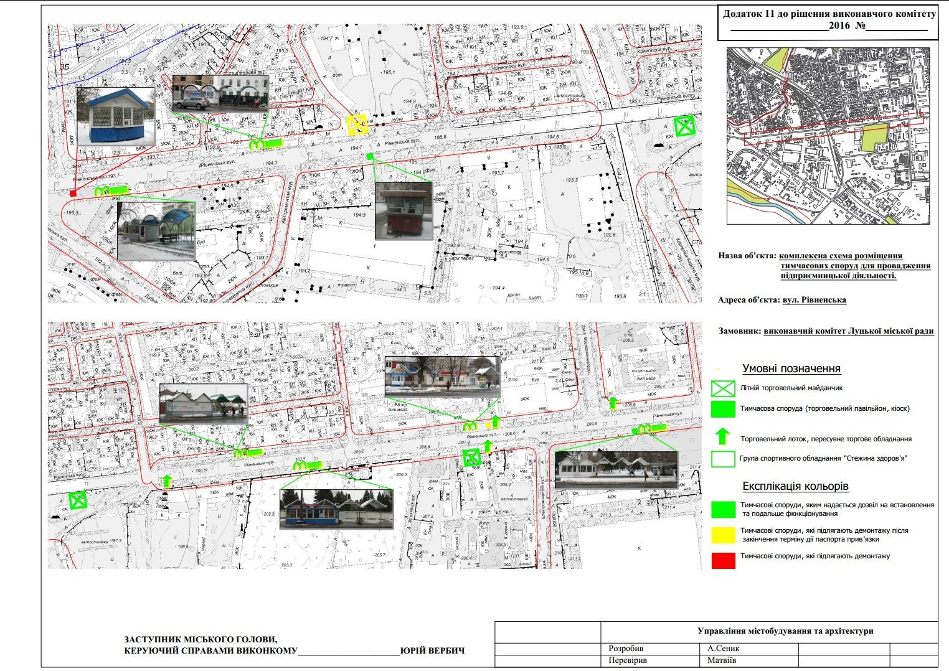Click the red square marker on upper map
Screen dimensions: 949x671
tap(73, 194)
